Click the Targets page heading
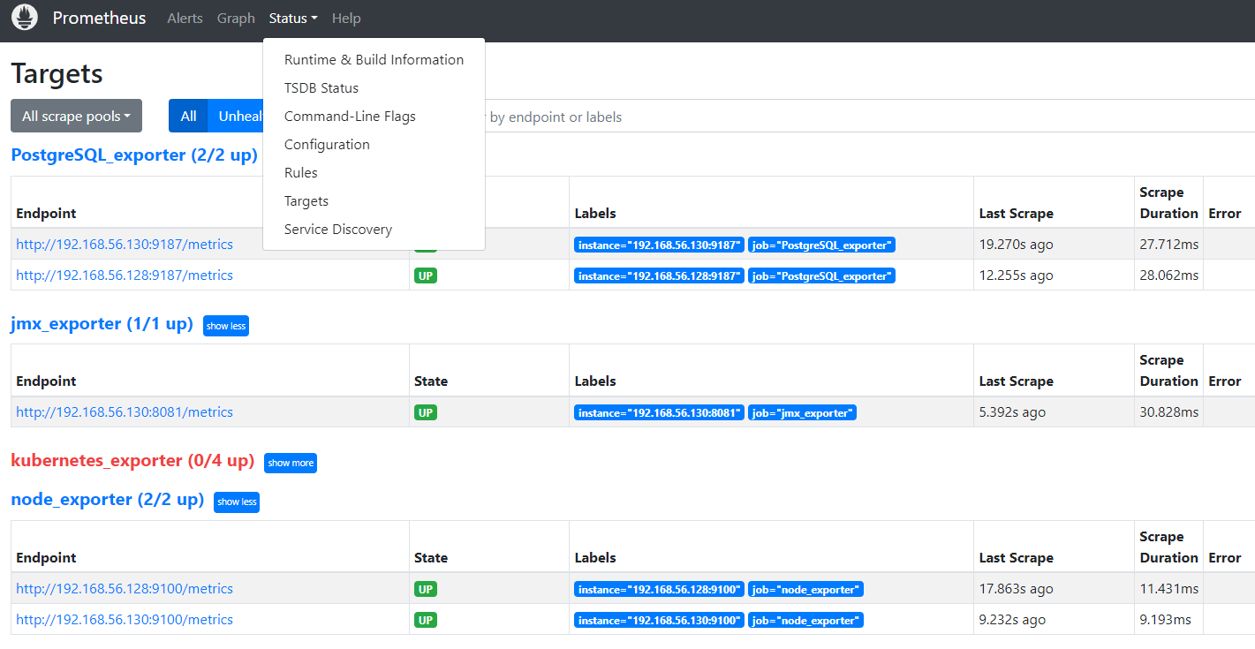 (x=57, y=73)
